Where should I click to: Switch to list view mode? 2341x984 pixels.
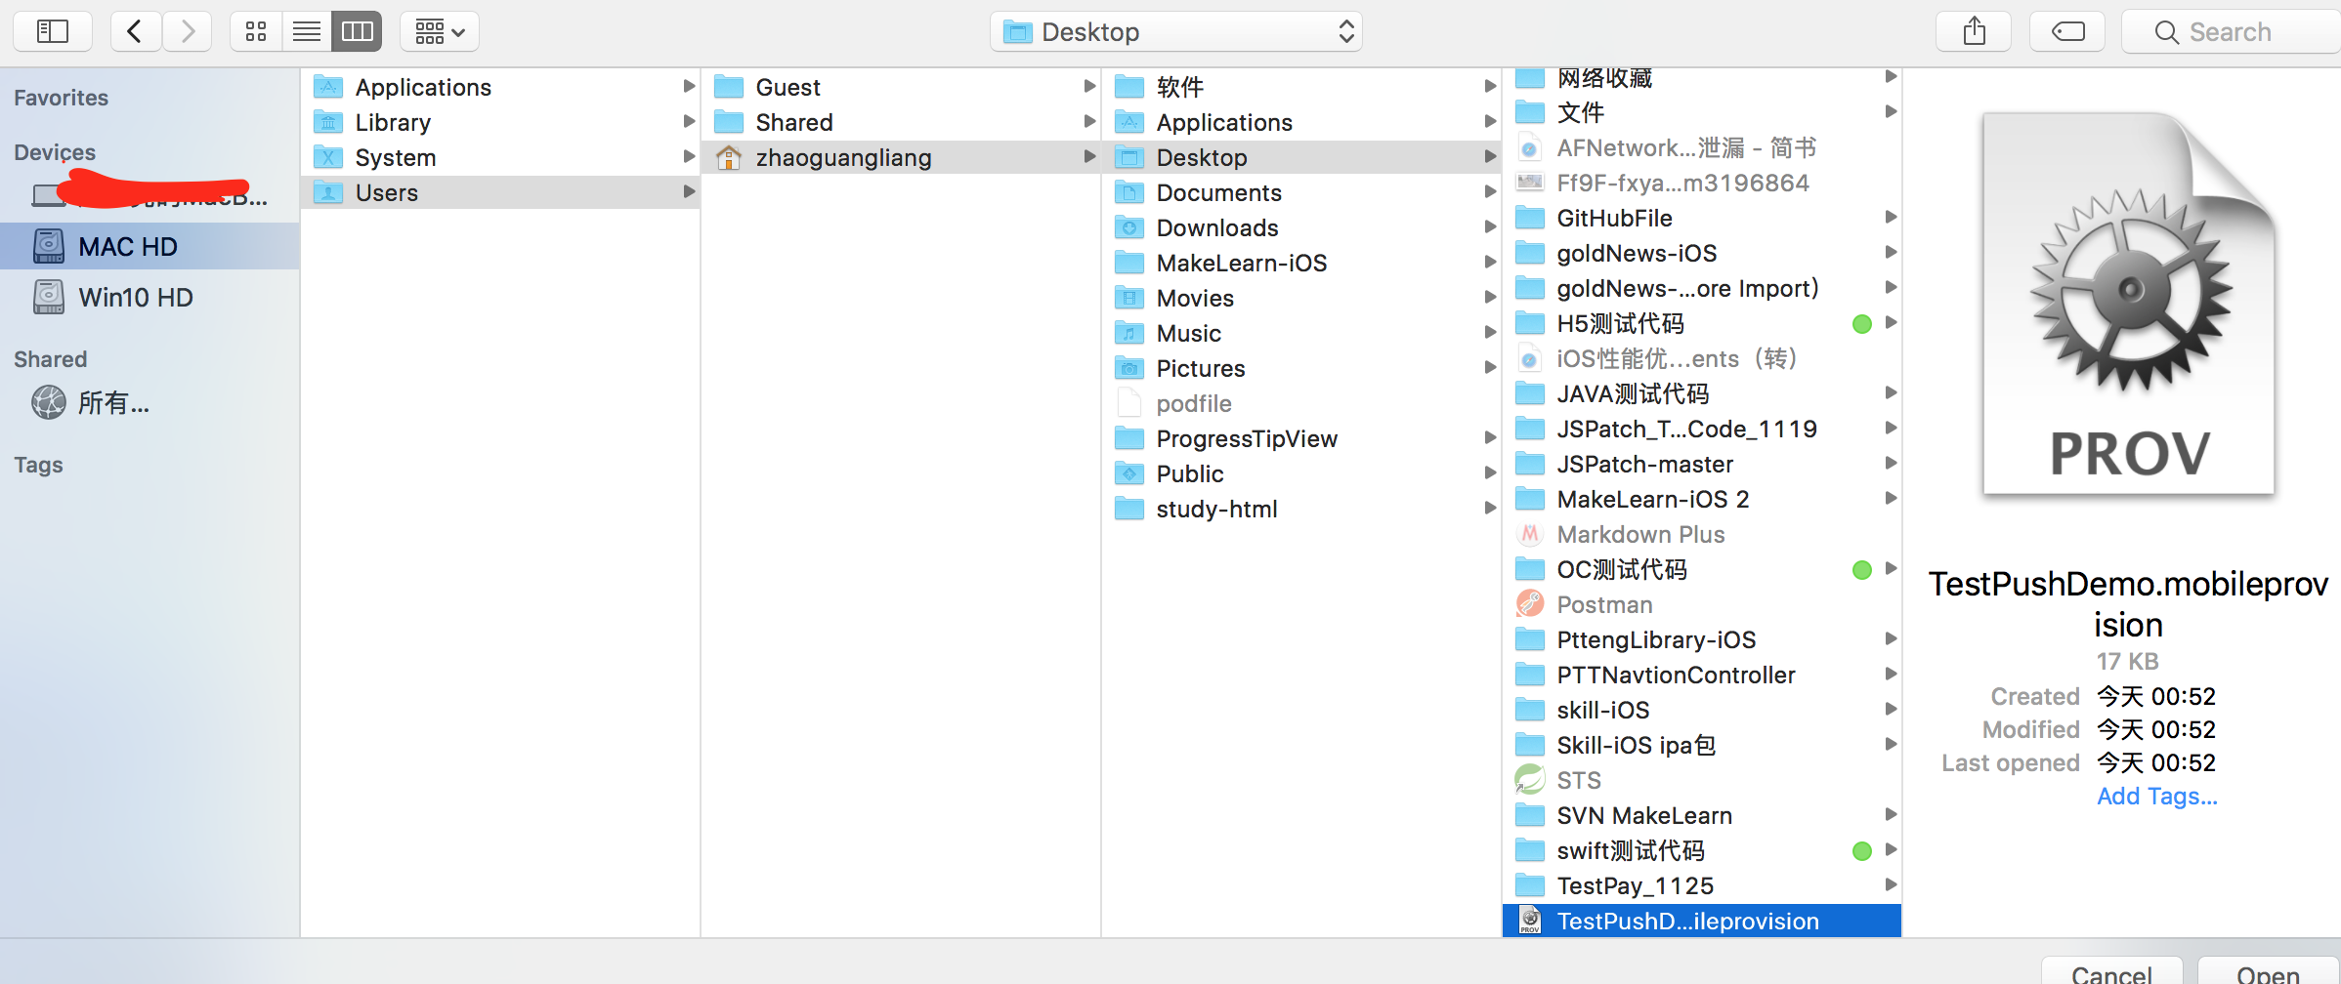(307, 32)
